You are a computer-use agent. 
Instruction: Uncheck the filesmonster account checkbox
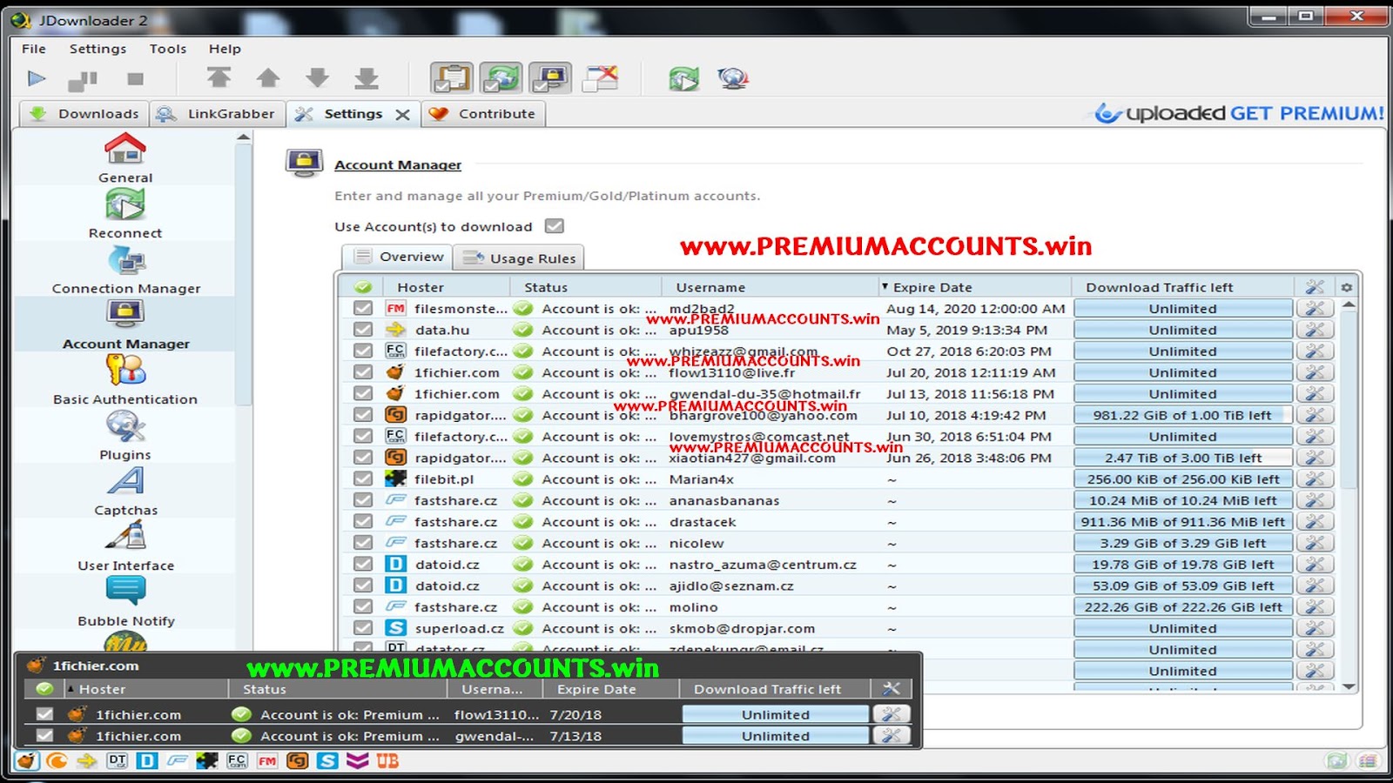pyautogui.click(x=363, y=308)
